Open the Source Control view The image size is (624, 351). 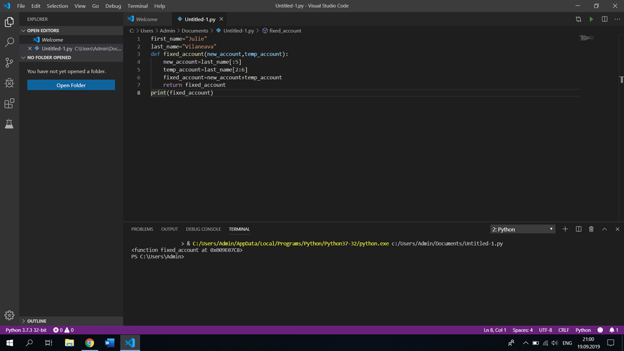(x=9, y=63)
